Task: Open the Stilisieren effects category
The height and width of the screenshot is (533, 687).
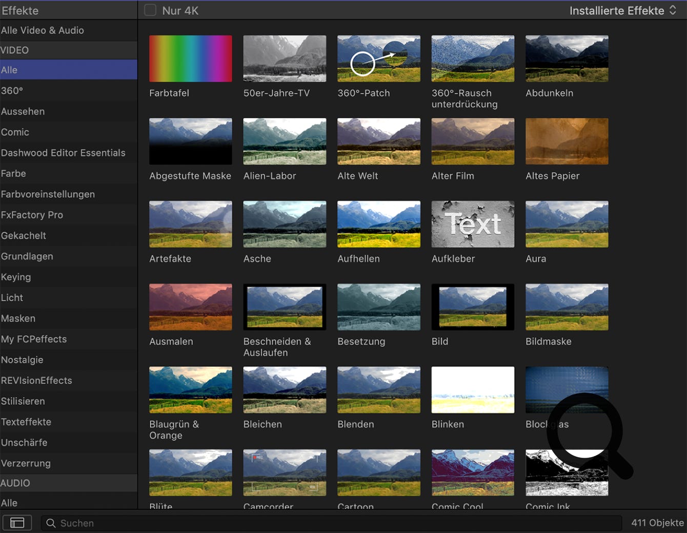Action: tap(23, 401)
